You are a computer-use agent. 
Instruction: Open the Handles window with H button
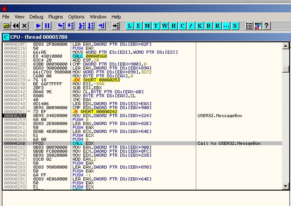point(174,26)
